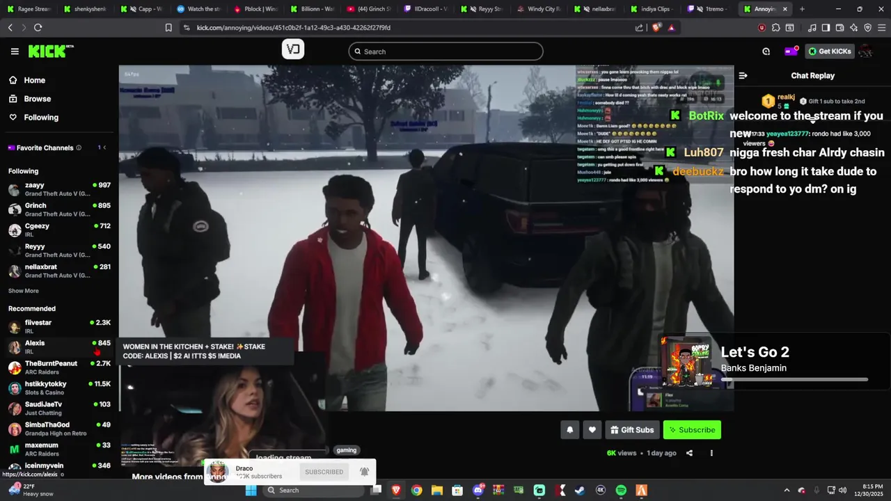This screenshot has height=501, width=891.
Task: Expand following list with Show More
Action: pos(24,291)
